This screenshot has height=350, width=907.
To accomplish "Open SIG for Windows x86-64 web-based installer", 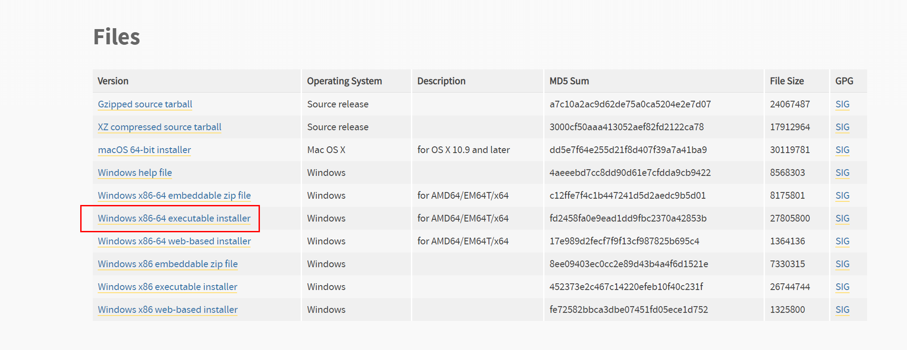I will pos(842,241).
